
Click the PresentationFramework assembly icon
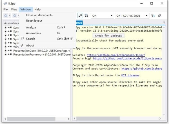(x=10, y=54)
